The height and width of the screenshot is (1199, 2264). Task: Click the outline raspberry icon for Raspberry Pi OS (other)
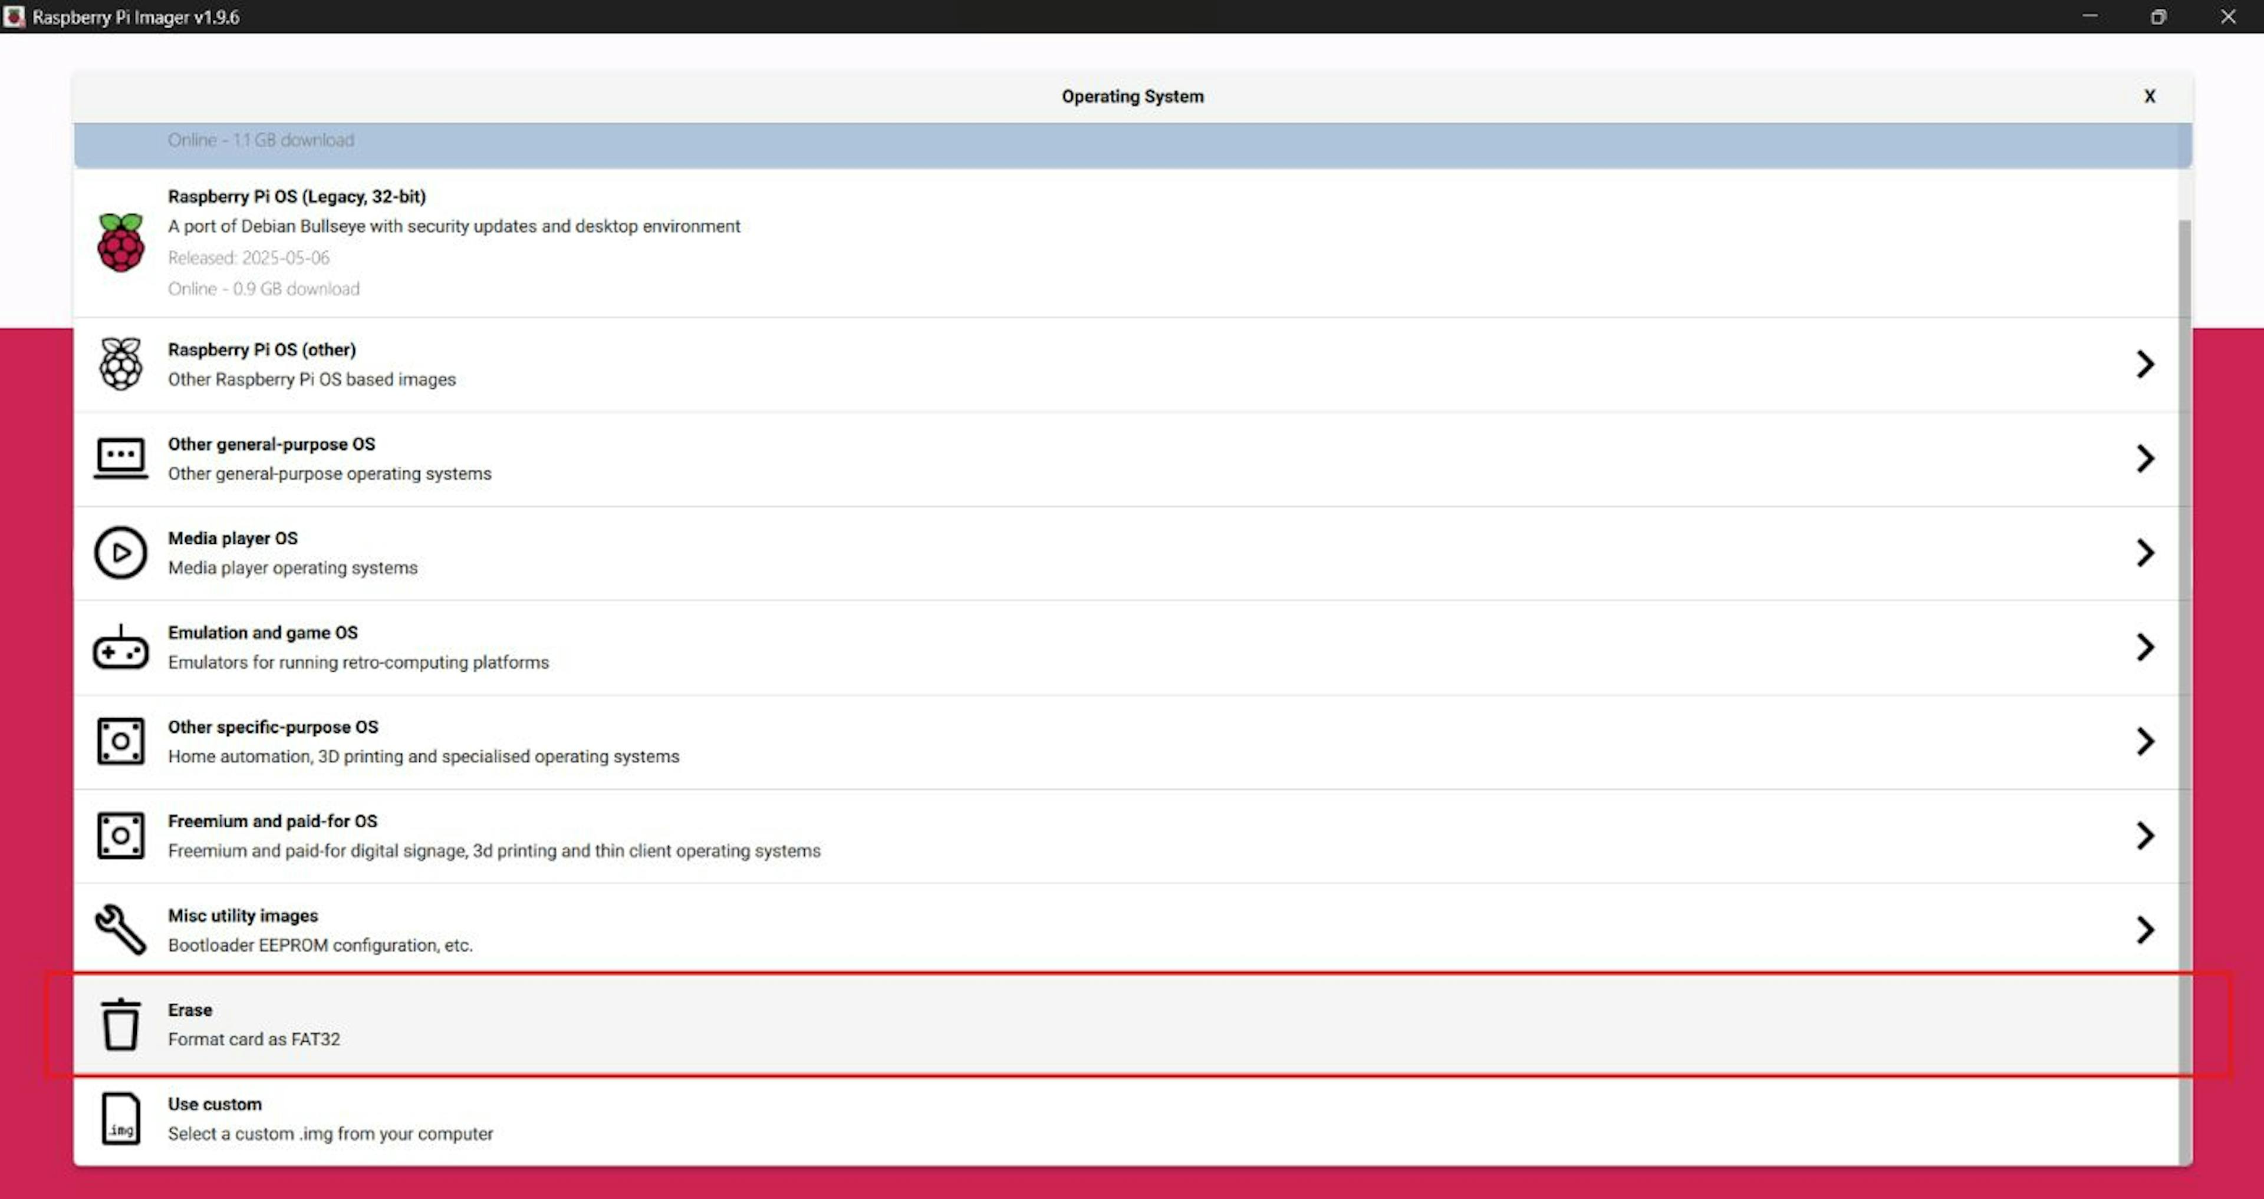click(120, 364)
